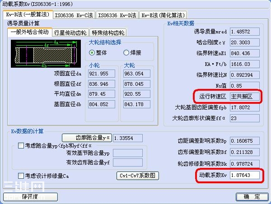Click 大轮 平均直径dm field 920.55
271x204 pixels.
pyautogui.click(x=137, y=94)
